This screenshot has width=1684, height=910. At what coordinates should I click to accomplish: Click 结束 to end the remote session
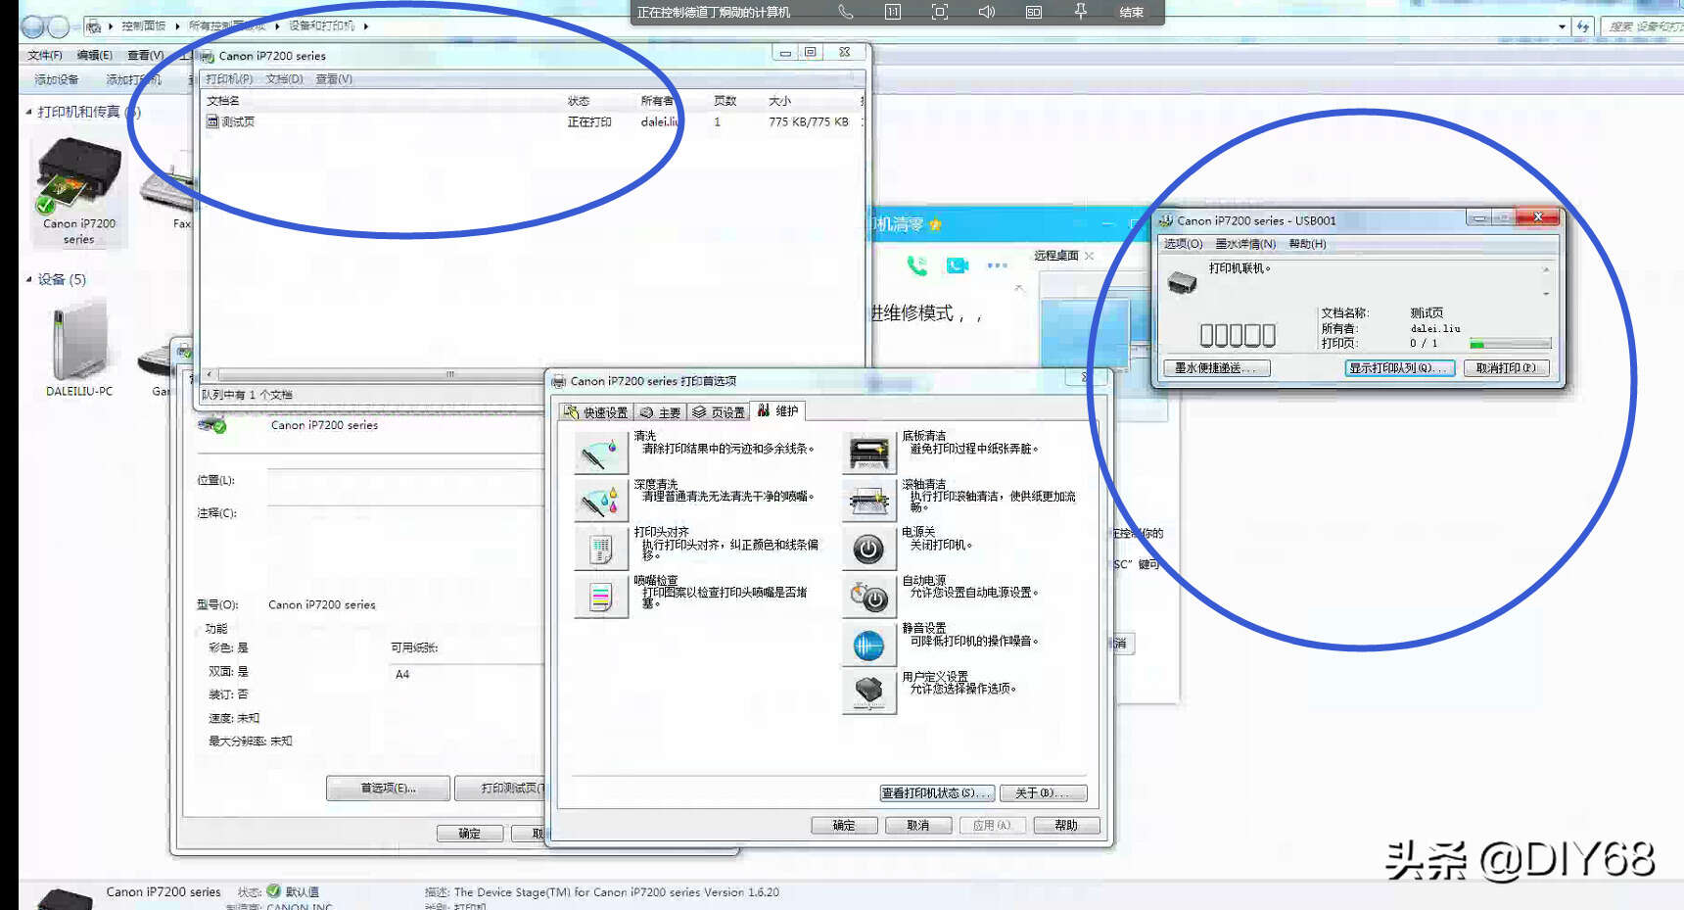[1132, 13]
